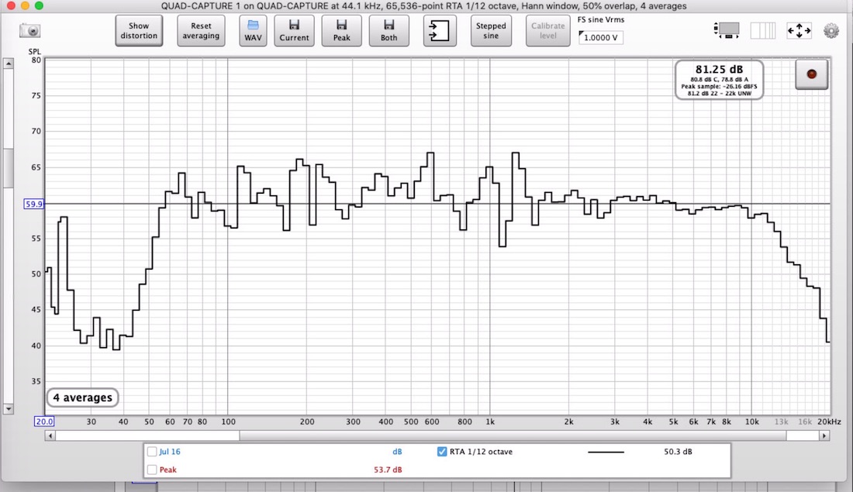Screen dimensions: 853x492
Task: Click the vertical scrollbar down arrow
Action: pos(9,409)
